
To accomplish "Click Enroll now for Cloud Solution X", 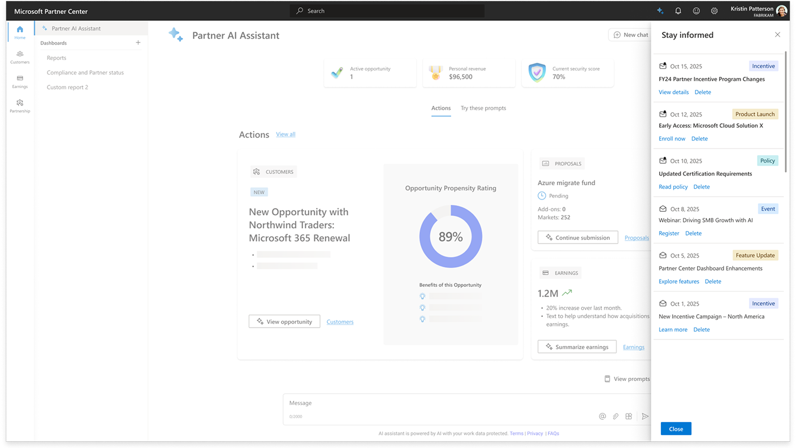I will click(672, 138).
